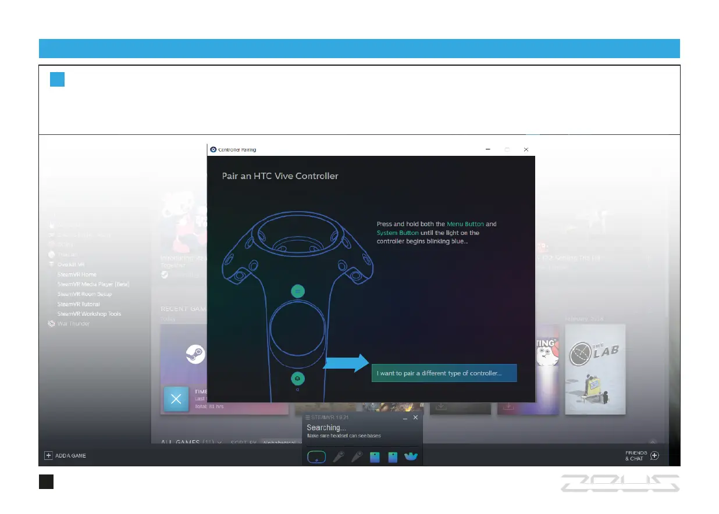Select Overkill VR in Steam library list
Image resolution: width=719 pixels, height=514 pixels.
click(71, 265)
